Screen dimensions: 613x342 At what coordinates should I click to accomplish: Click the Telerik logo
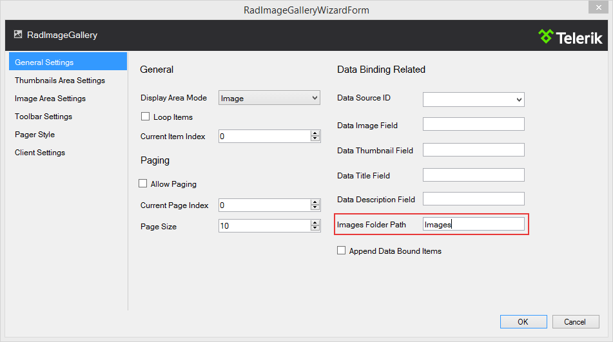tap(570, 35)
